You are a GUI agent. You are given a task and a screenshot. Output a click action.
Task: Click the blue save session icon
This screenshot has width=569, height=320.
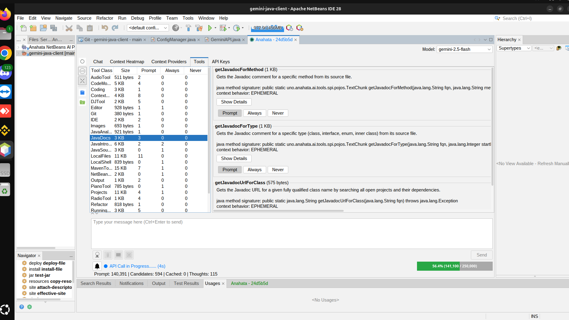pyautogui.click(x=82, y=93)
